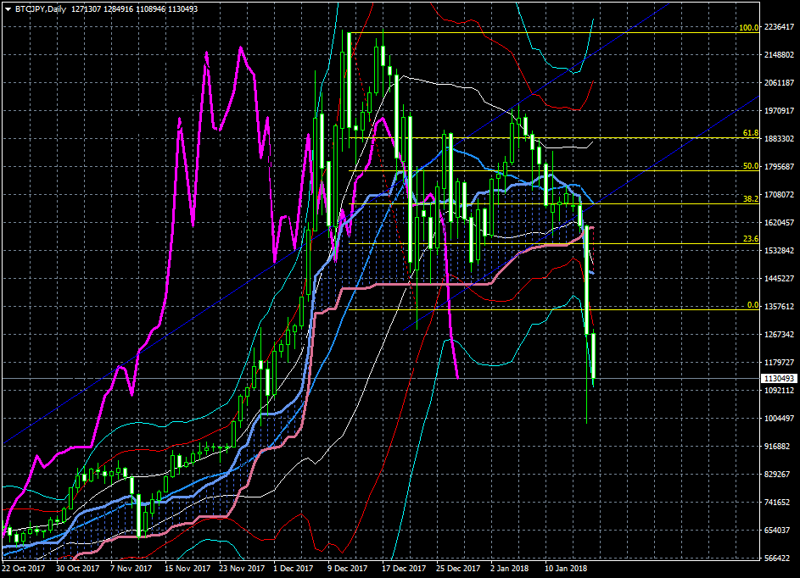The image size is (800, 578).
Task: Click the 2236417 price on the scale
Action: pos(780,27)
